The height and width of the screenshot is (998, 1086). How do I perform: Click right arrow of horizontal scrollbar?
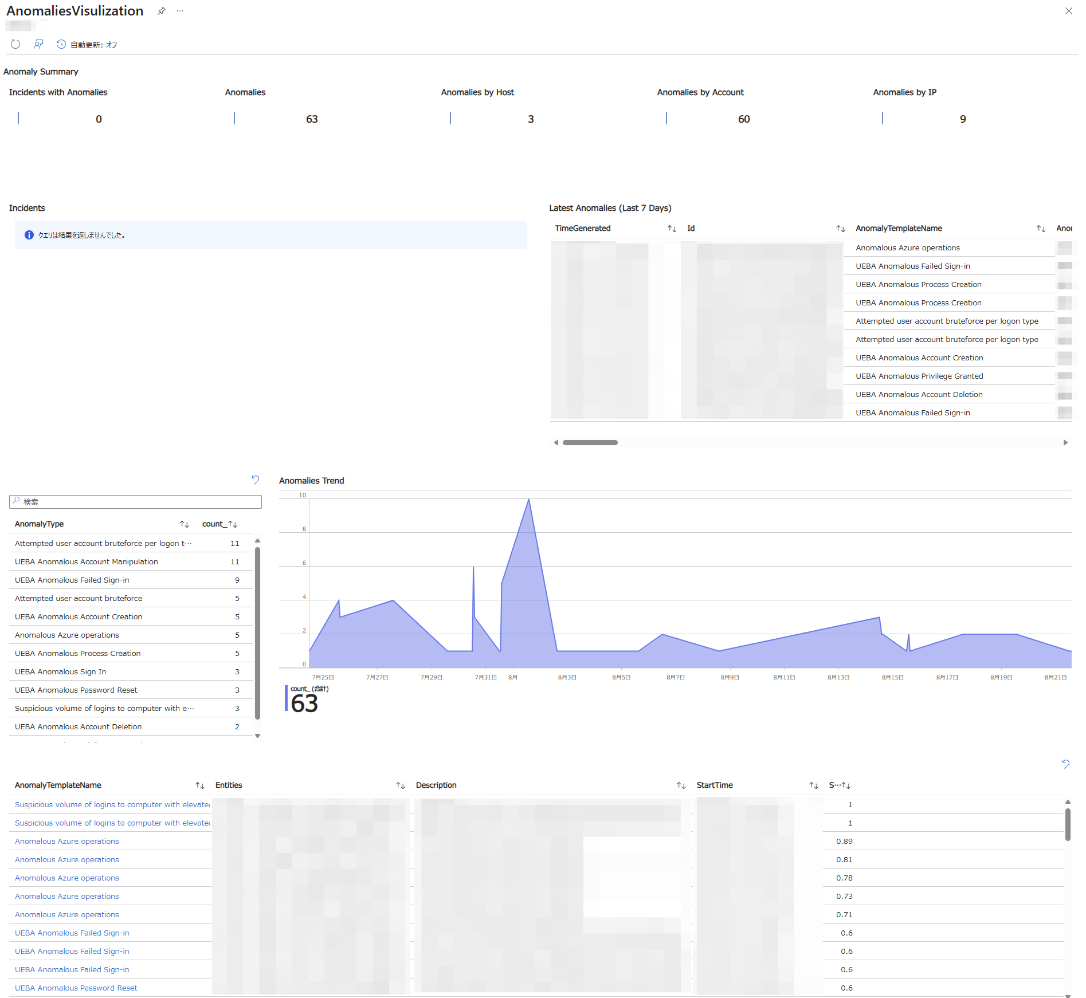1065,442
